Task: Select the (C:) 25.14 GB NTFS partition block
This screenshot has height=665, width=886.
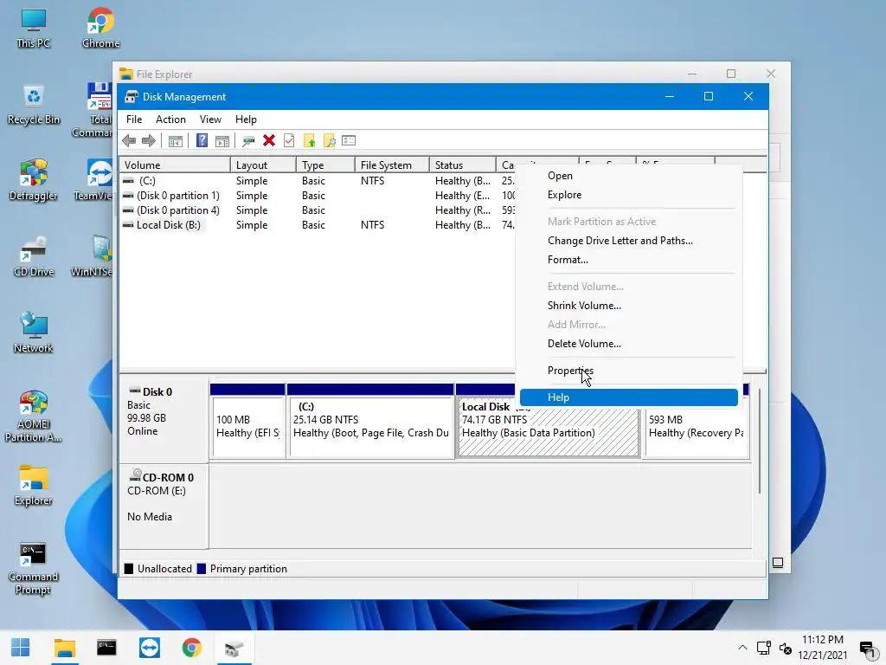Action: [370, 422]
